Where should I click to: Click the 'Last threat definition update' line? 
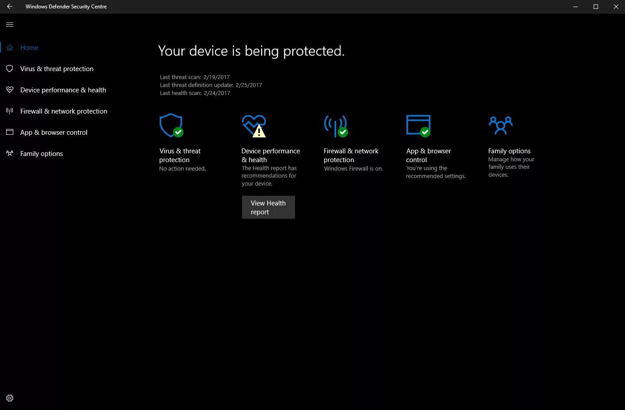pos(211,85)
